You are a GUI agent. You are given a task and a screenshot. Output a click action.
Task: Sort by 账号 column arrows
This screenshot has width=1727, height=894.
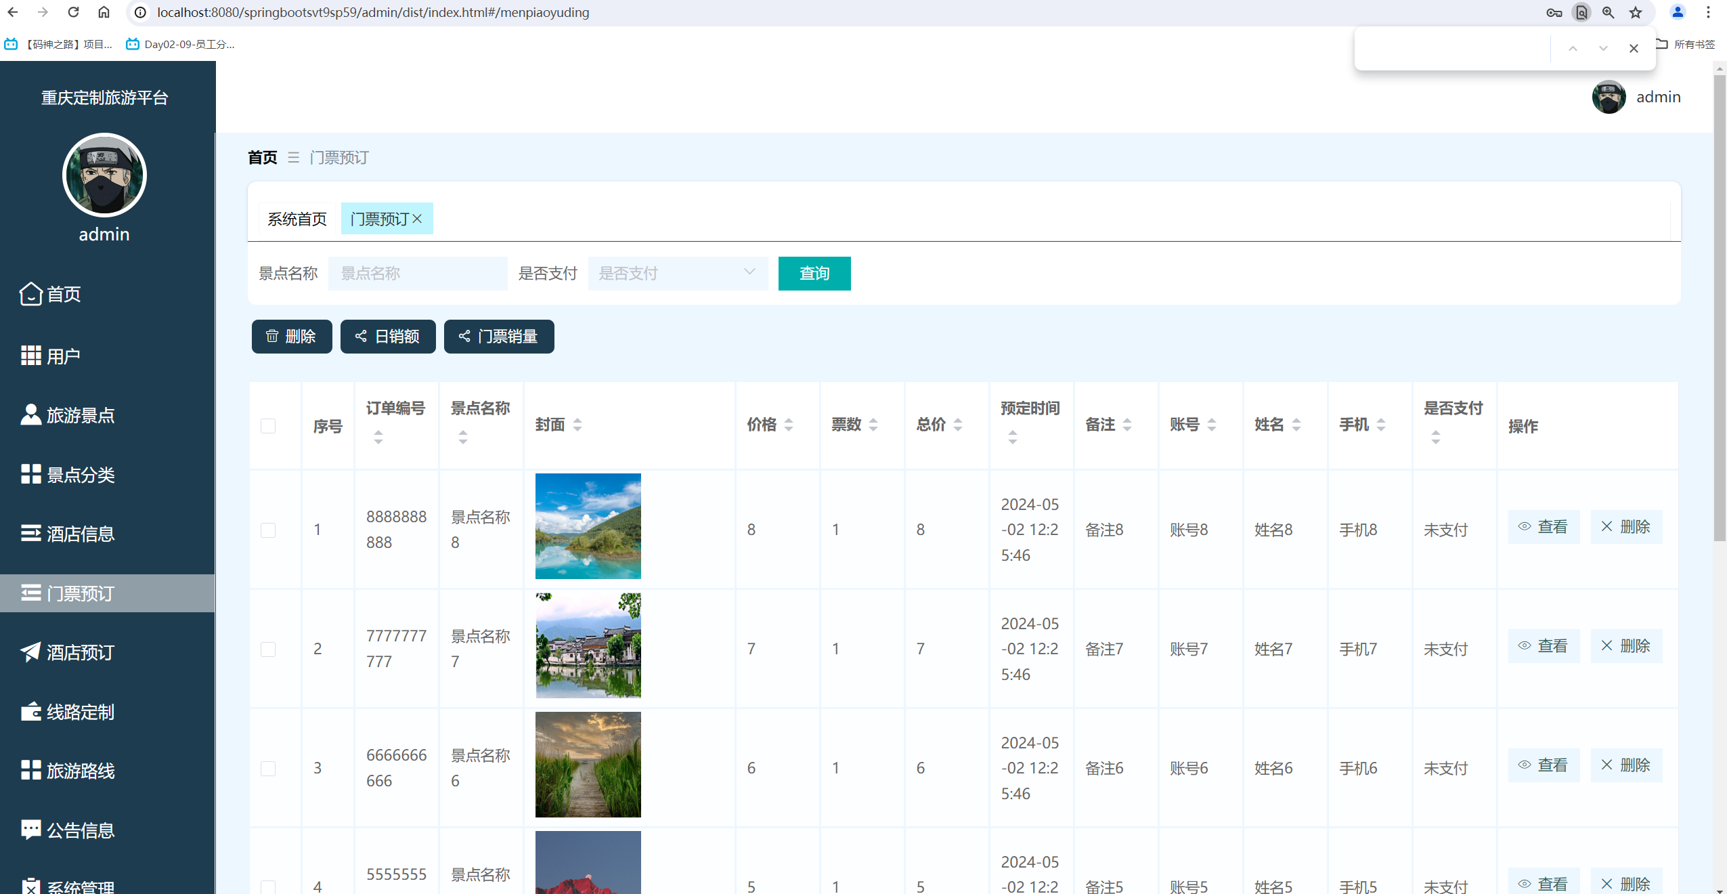1212,425
